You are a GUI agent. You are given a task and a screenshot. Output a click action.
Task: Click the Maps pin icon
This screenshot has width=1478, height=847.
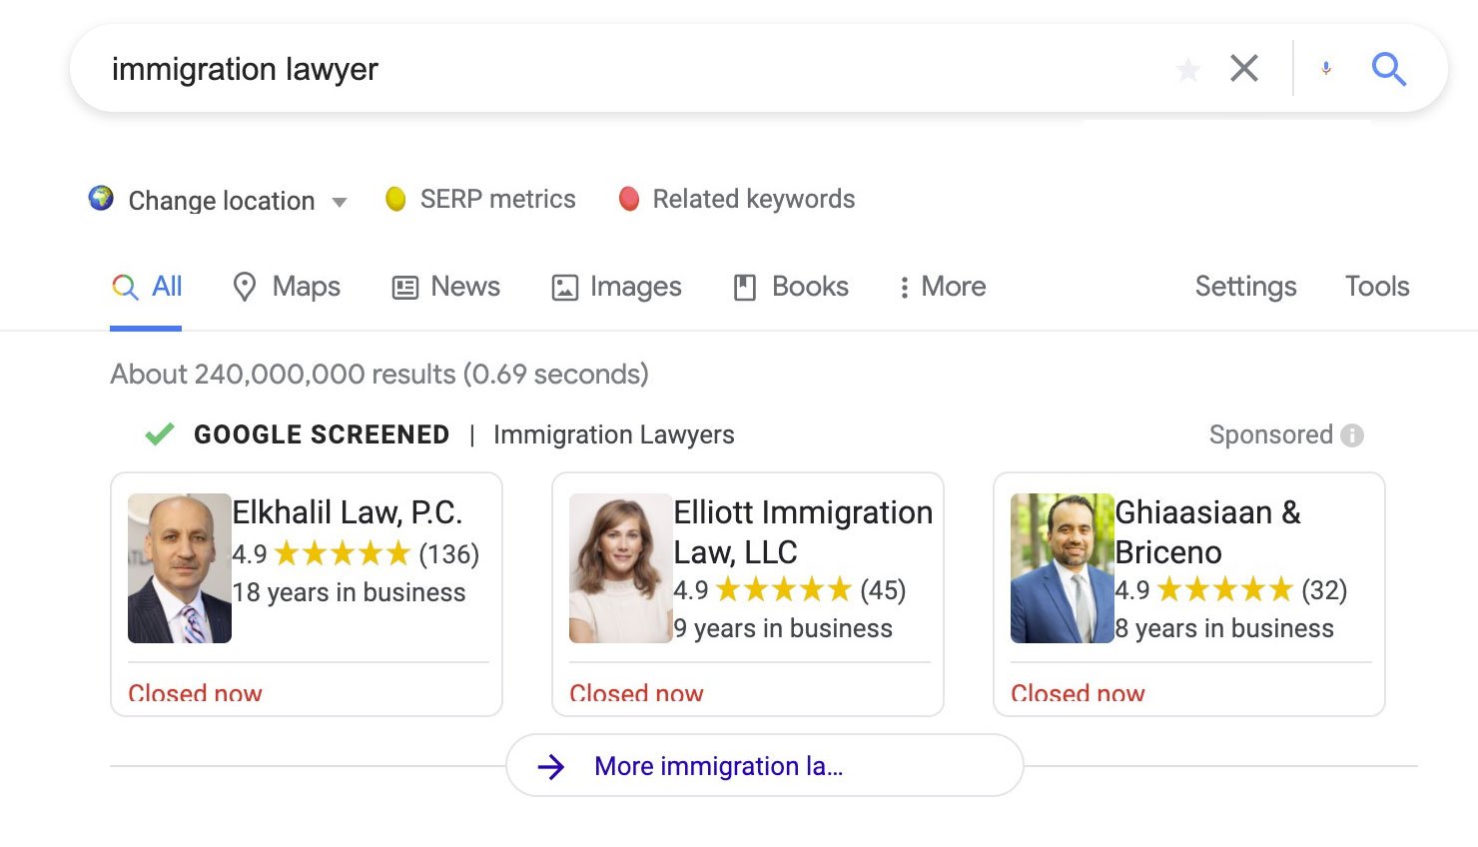coord(245,287)
